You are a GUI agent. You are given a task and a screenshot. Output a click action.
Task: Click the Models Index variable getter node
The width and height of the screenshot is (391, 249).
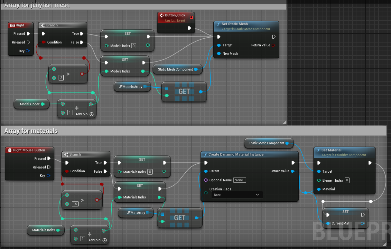(x=30, y=104)
